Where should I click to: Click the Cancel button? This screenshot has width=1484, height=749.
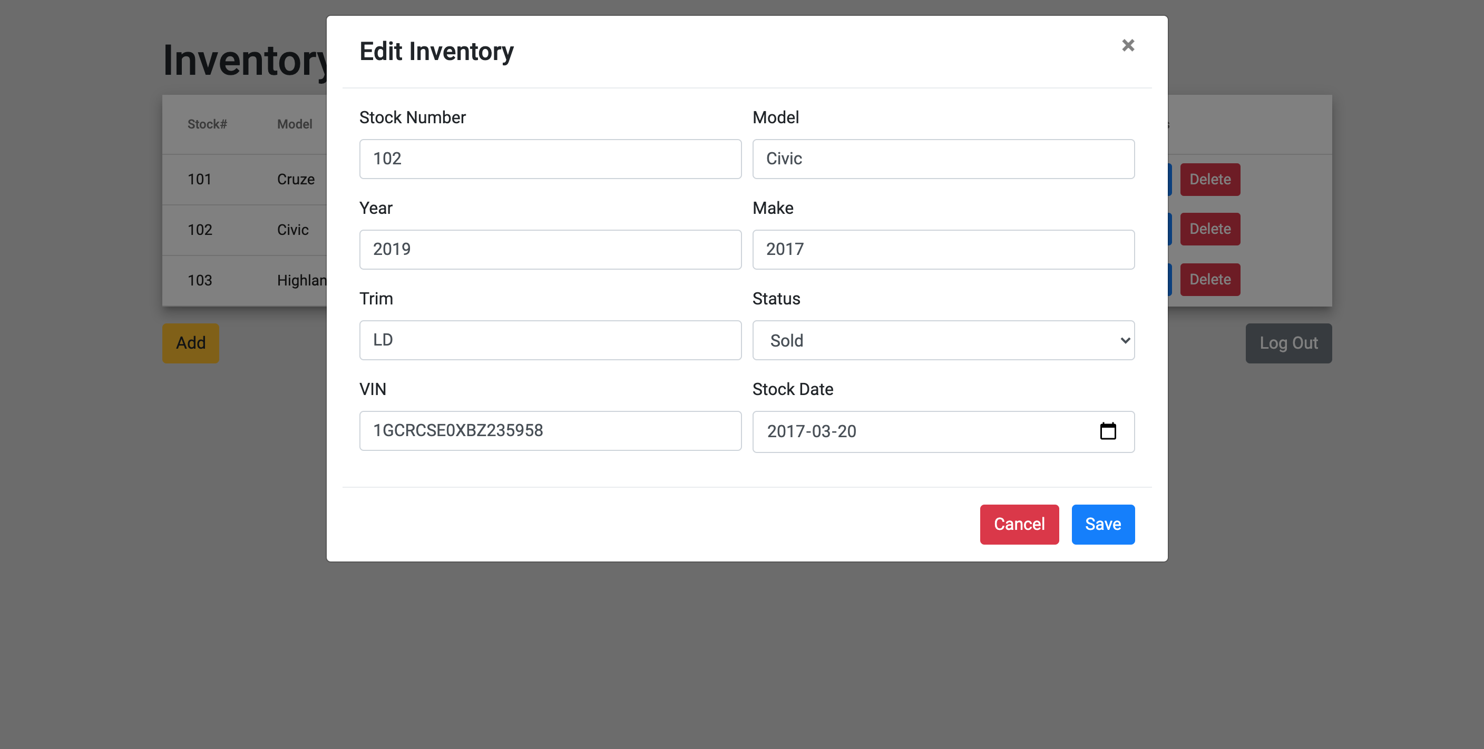click(1019, 524)
